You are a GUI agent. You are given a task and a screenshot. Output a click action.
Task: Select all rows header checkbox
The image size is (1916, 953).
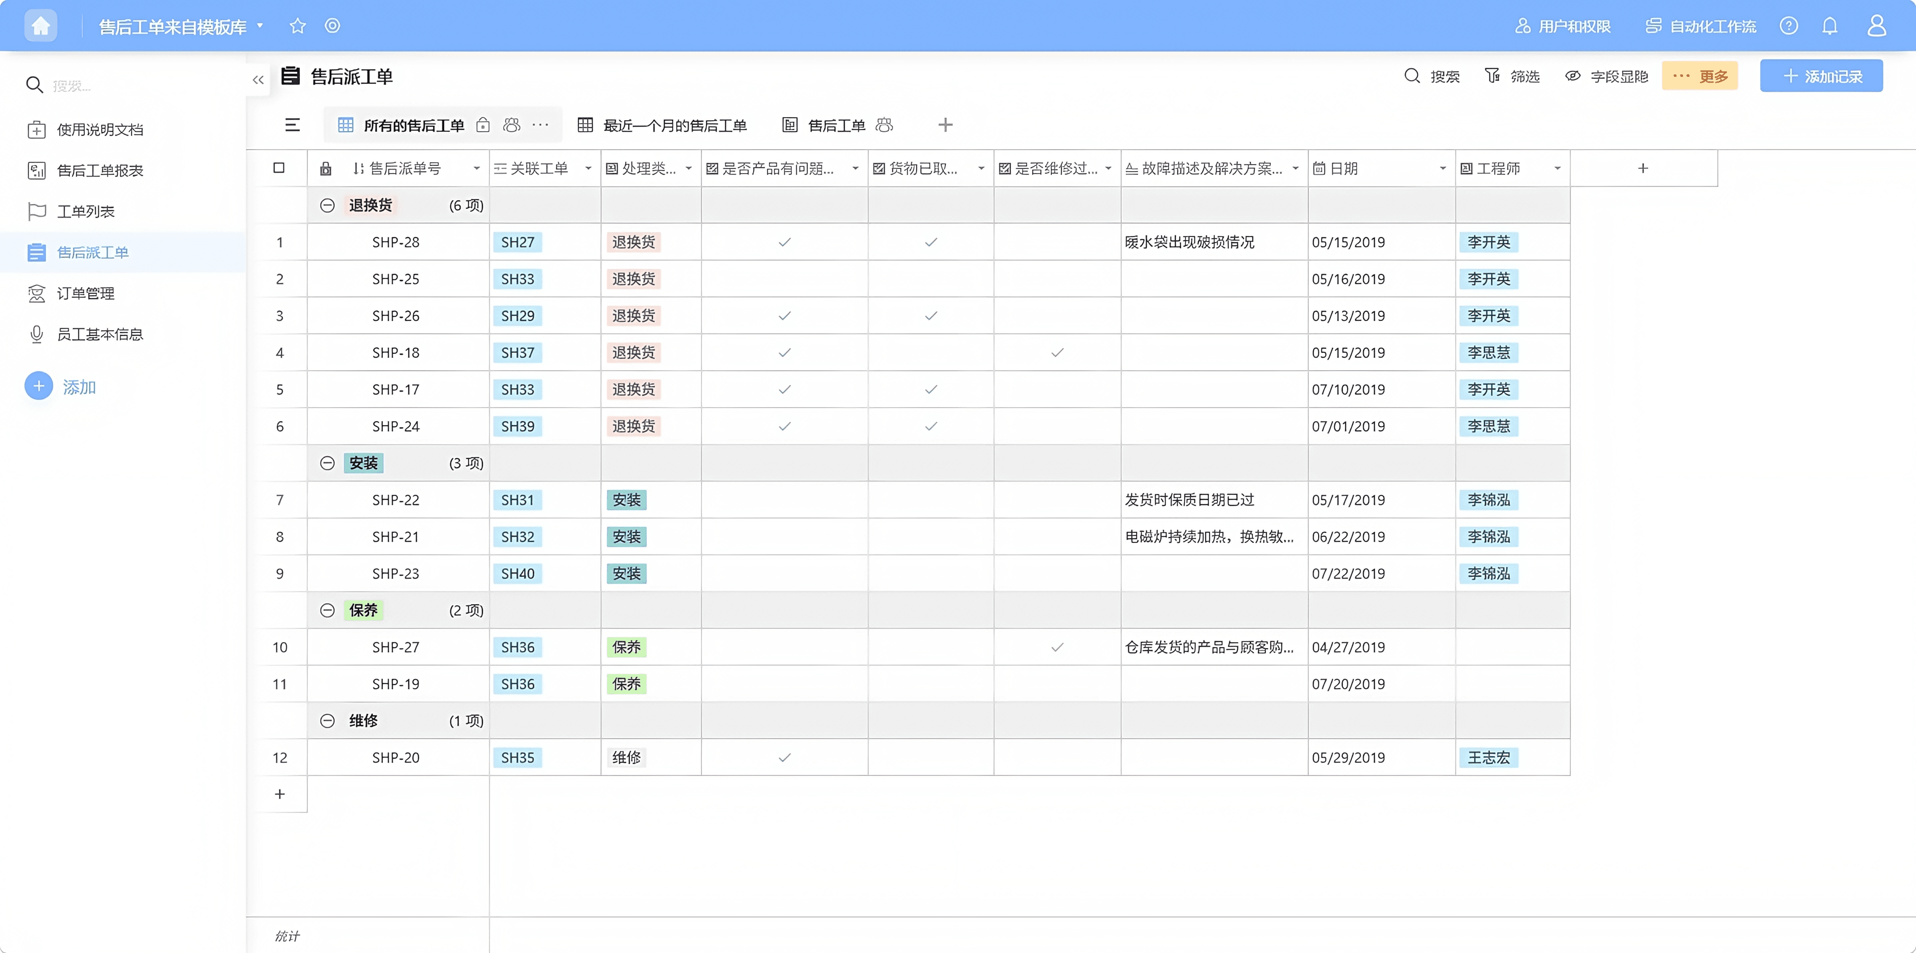pos(279,168)
